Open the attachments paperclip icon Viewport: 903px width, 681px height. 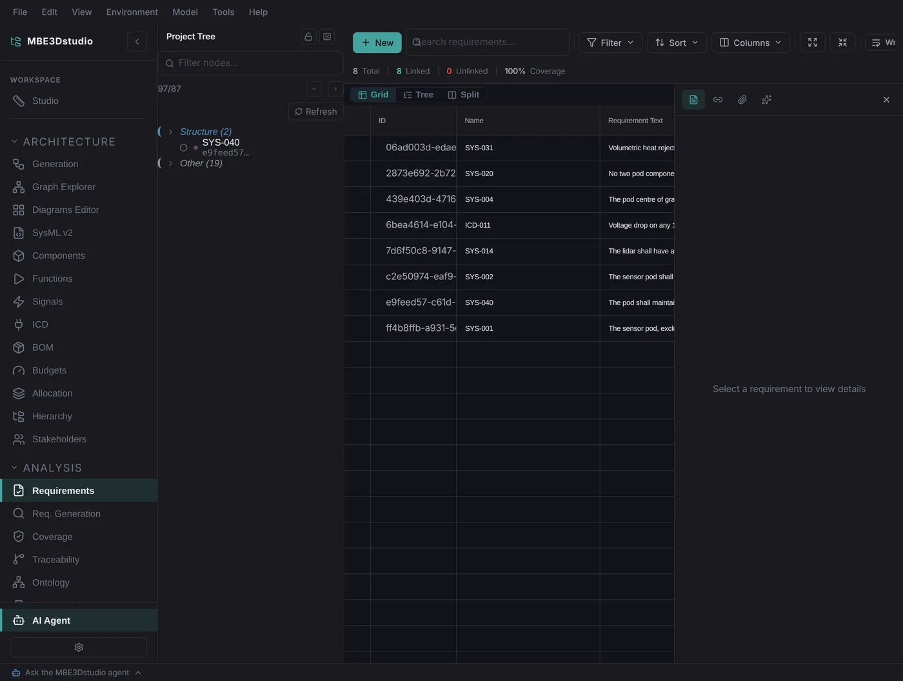pyautogui.click(x=742, y=100)
